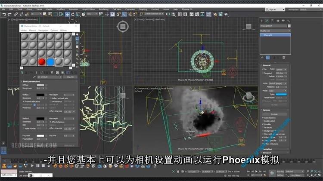Screen dimensions: 323x181
Task: Toggle the Invisible checkbox
Action: pyautogui.click(x=263, y=124)
